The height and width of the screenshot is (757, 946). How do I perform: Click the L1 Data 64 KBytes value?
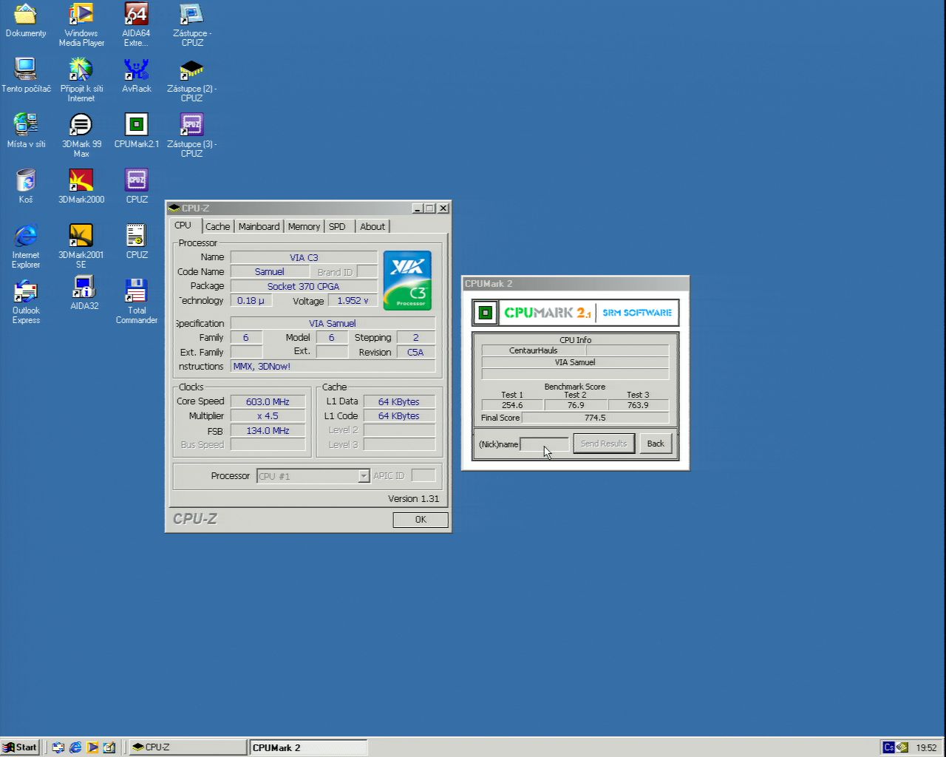(399, 402)
